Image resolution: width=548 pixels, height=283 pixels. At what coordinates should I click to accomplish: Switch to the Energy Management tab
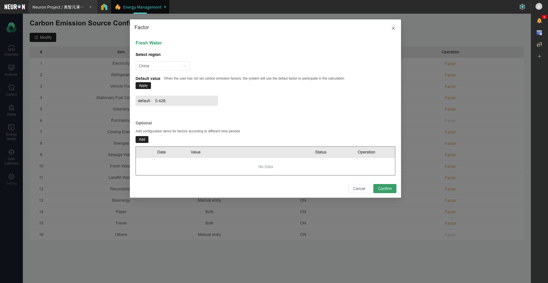coord(142,7)
